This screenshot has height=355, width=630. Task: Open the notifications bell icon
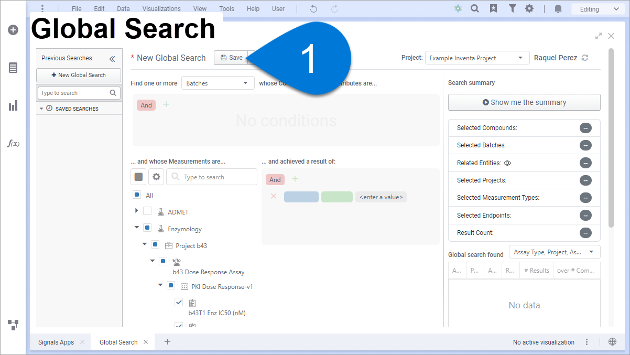point(558,9)
